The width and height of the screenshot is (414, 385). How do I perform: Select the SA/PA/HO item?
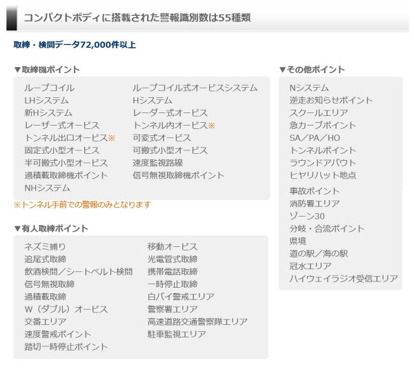[315, 138]
